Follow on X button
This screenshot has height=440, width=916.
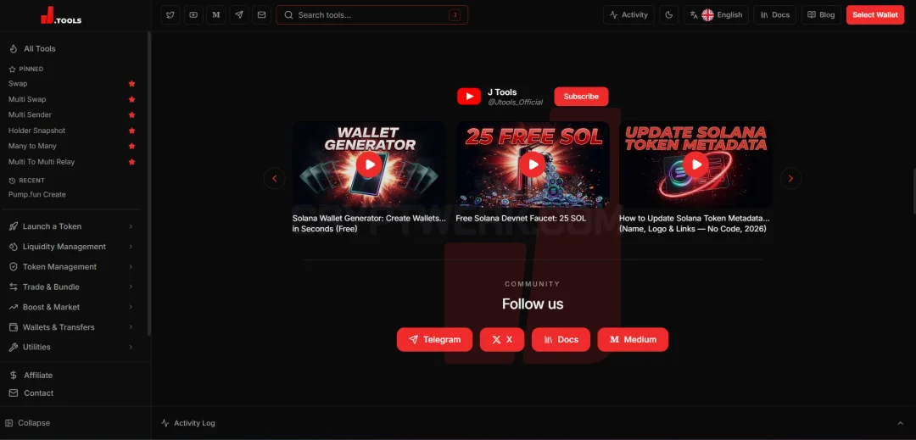click(x=502, y=340)
